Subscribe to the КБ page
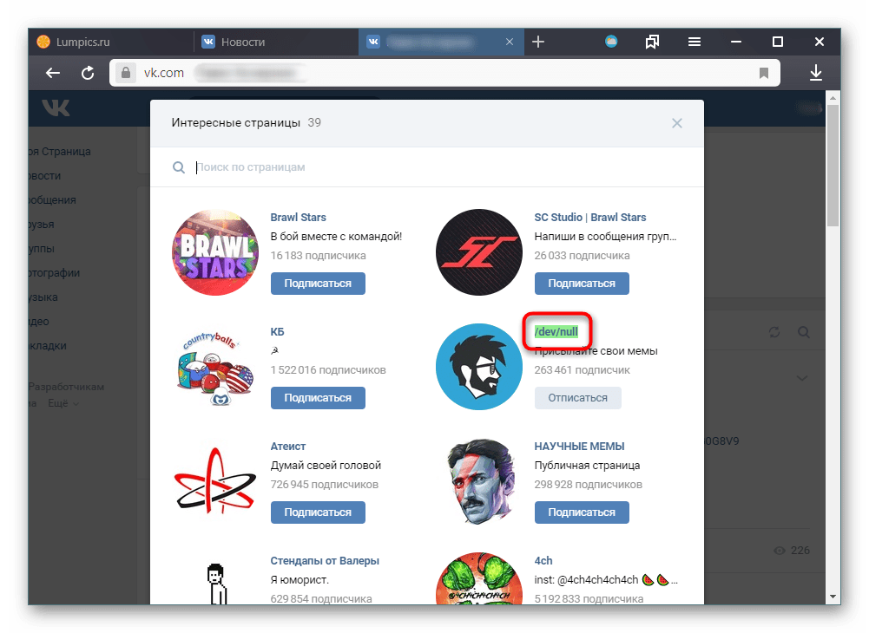 click(318, 398)
